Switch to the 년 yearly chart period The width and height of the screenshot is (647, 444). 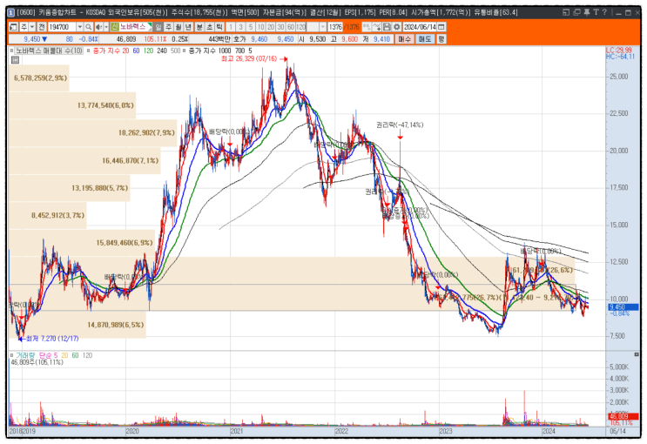tap(188, 27)
